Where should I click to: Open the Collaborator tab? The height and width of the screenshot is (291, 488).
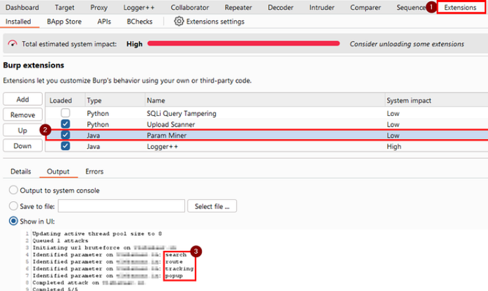click(190, 7)
